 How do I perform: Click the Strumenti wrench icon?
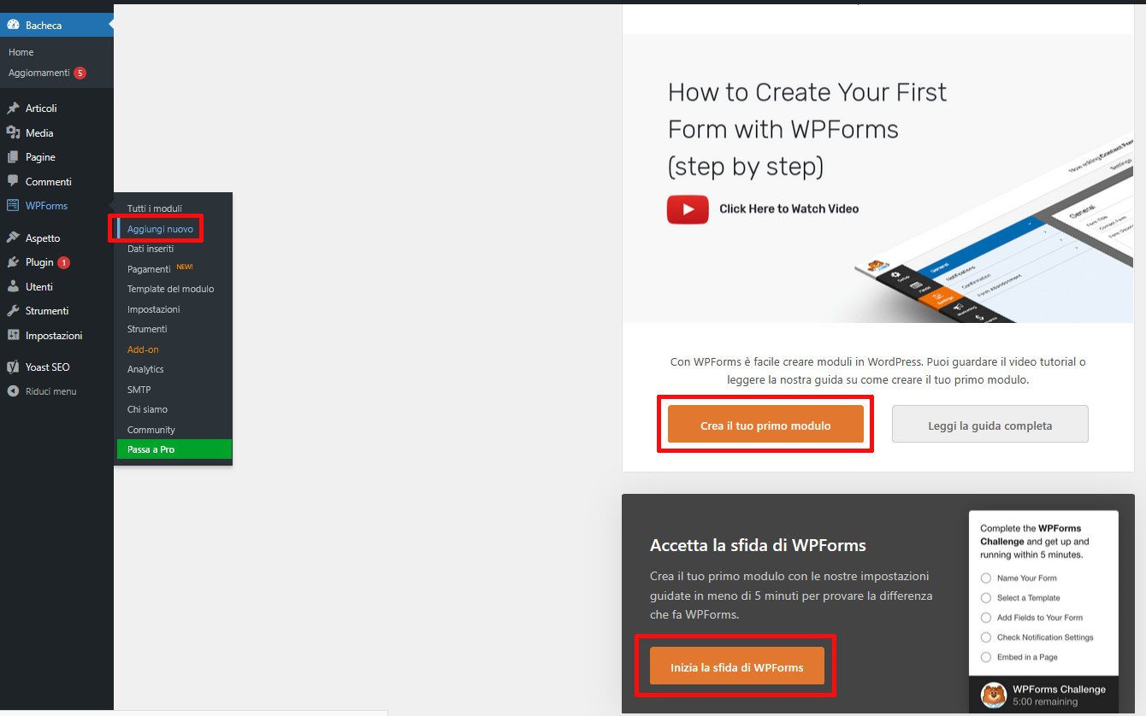[x=13, y=311]
